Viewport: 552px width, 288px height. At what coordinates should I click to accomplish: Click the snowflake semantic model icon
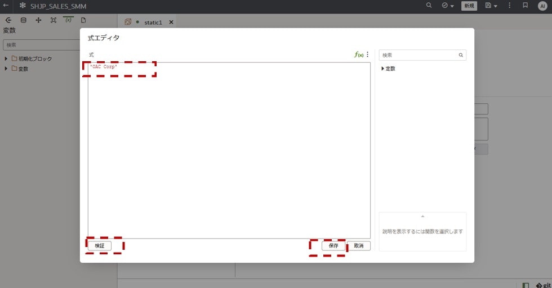pos(23,5)
